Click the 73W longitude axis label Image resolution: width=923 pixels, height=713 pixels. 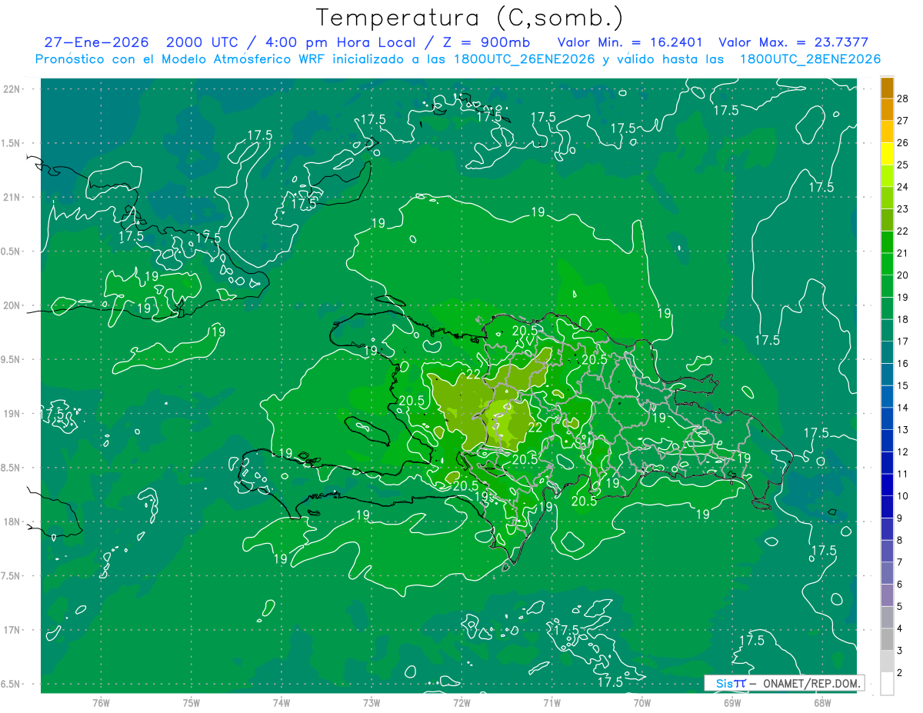pyautogui.click(x=372, y=702)
